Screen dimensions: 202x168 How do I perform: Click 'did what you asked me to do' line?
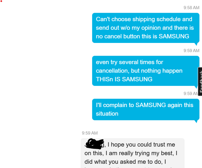[x=125, y=162]
